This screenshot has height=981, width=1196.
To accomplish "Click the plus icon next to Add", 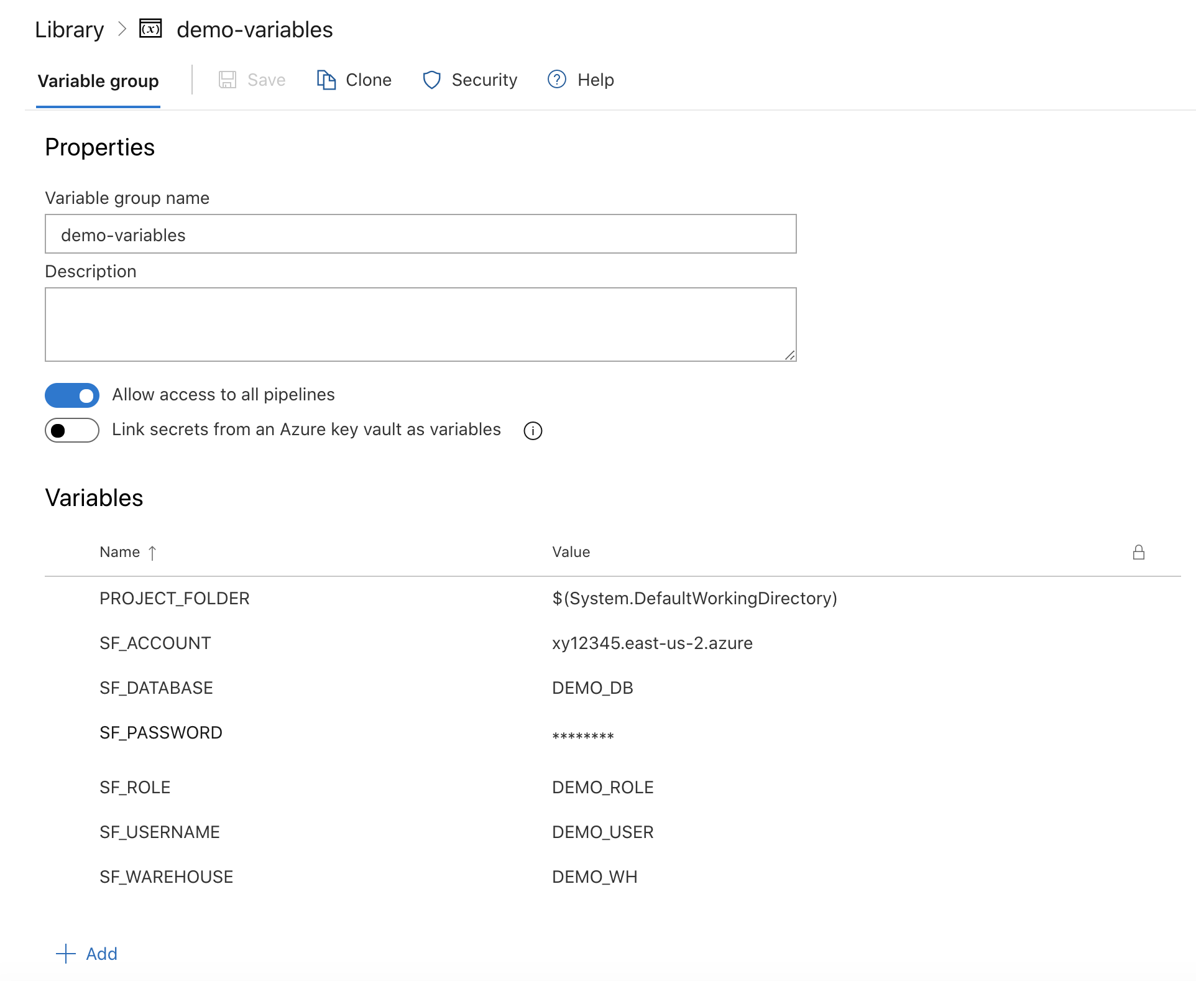I will coord(66,954).
